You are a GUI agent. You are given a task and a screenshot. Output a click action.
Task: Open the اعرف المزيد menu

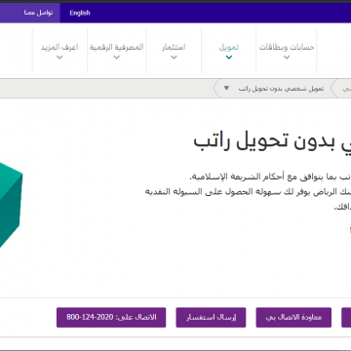tap(59, 47)
